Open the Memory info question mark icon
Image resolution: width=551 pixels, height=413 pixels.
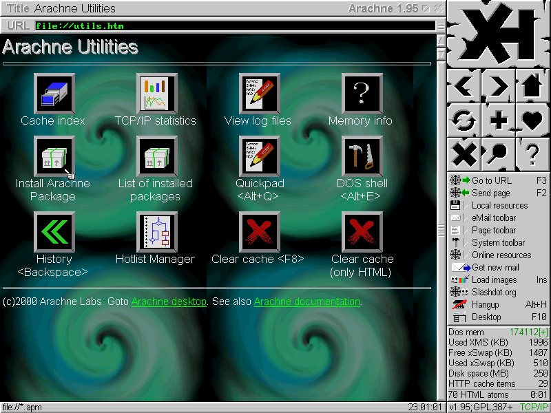point(362,94)
